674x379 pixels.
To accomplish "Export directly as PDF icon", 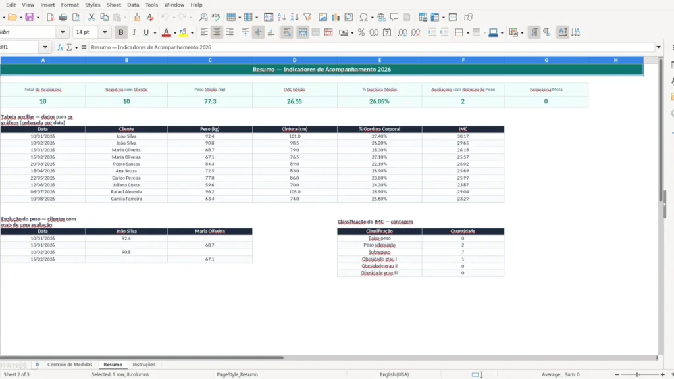I will (x=50, y=17).
